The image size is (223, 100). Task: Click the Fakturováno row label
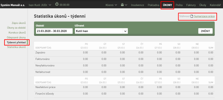coord(43,59)
